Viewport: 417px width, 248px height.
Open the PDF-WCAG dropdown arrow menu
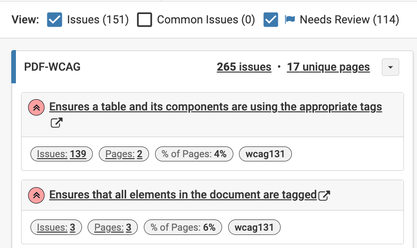point(390,67)
